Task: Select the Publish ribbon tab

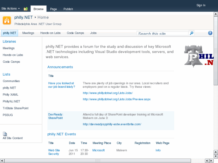Action: click(68, 9)
